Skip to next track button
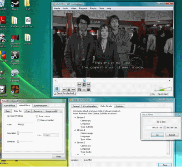 coord(73,90)
